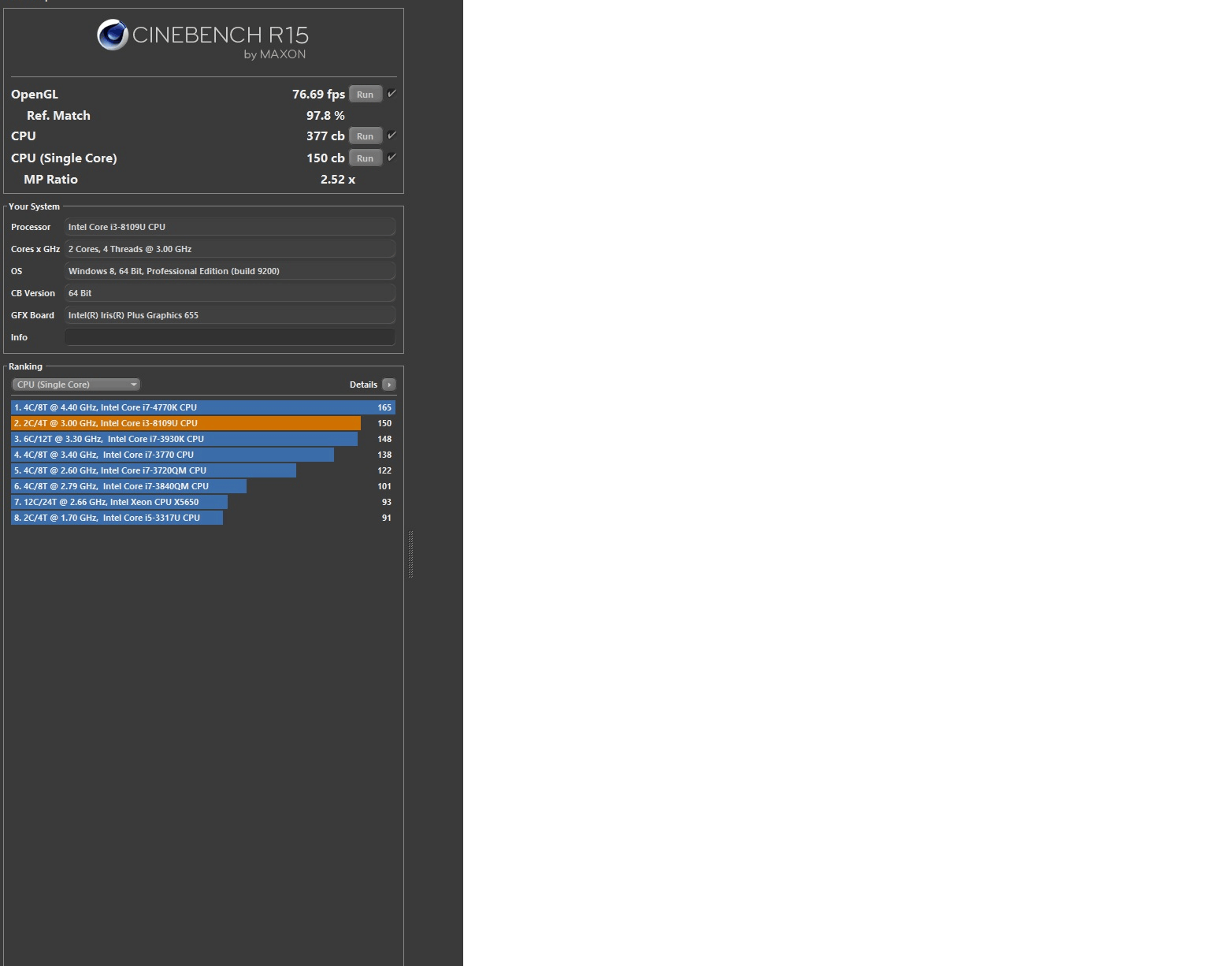Run the CPU (Single Core) benchmark

(x=365, y=158)
